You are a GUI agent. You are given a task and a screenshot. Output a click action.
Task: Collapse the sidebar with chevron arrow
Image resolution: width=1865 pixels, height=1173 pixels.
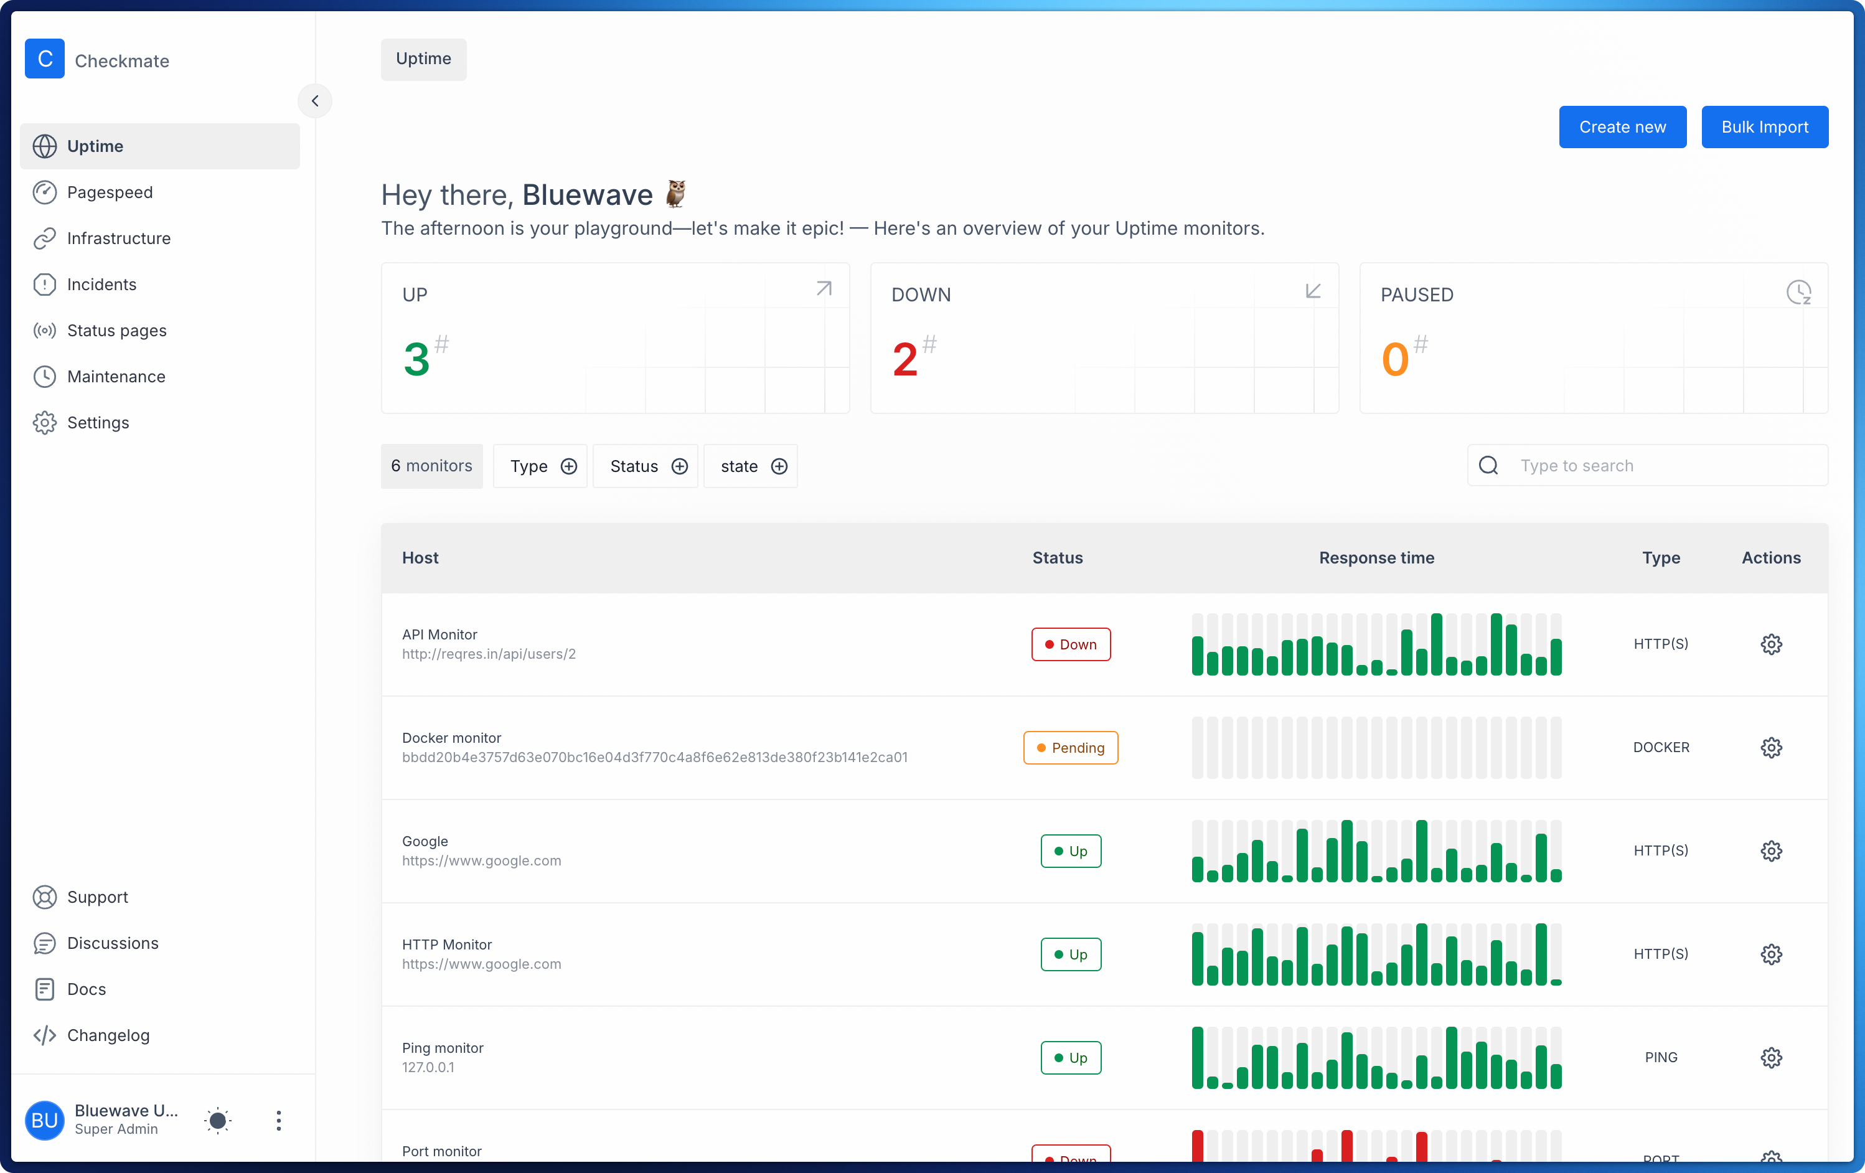pyautogui.click(x=315, y=101)
